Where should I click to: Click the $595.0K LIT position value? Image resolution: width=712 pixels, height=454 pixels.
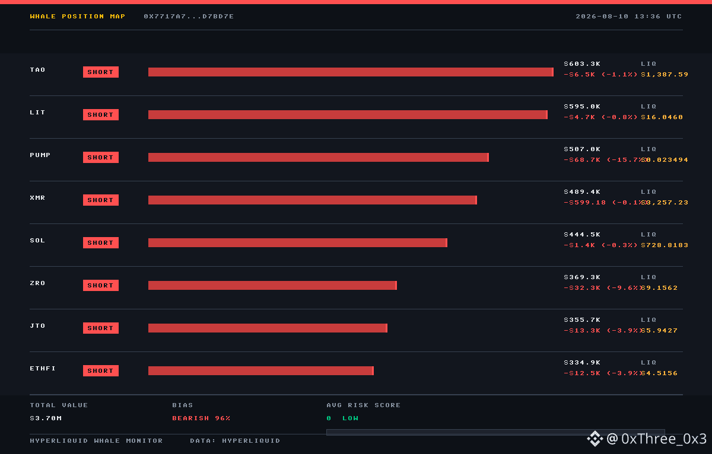[582, 107]
